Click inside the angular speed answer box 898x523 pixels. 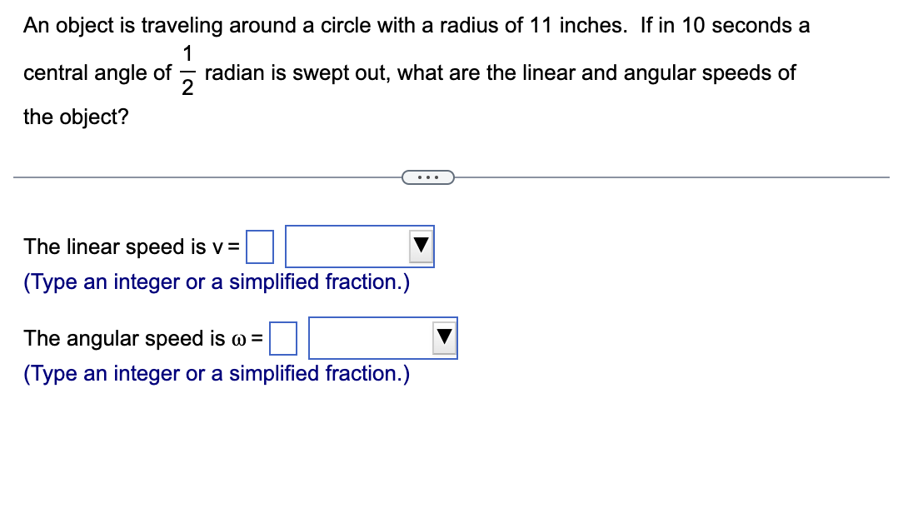click(x=285, y=338)
